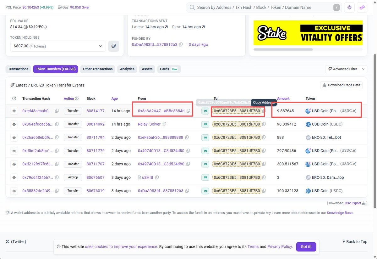This screenshot has width=377, height=259.
Task: Open the uSHIB contract link
Action: [147, 177]
